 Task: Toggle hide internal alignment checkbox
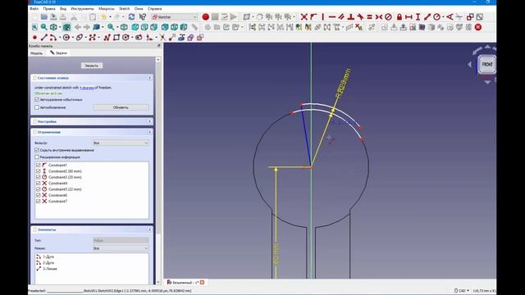coord(37,150)
